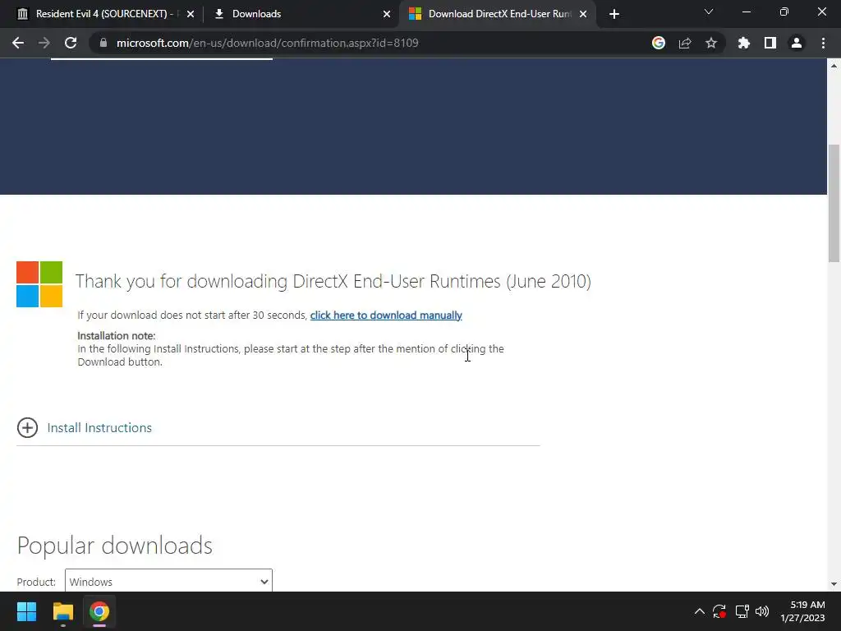Viewport: 841px width, 631px height.
Task: Show hidden system tray icons
Action: click(700, 611)
